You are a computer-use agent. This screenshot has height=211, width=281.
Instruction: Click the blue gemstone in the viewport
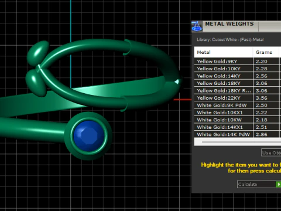tap(89, 135)
